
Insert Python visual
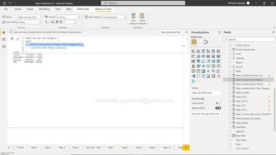213,71
